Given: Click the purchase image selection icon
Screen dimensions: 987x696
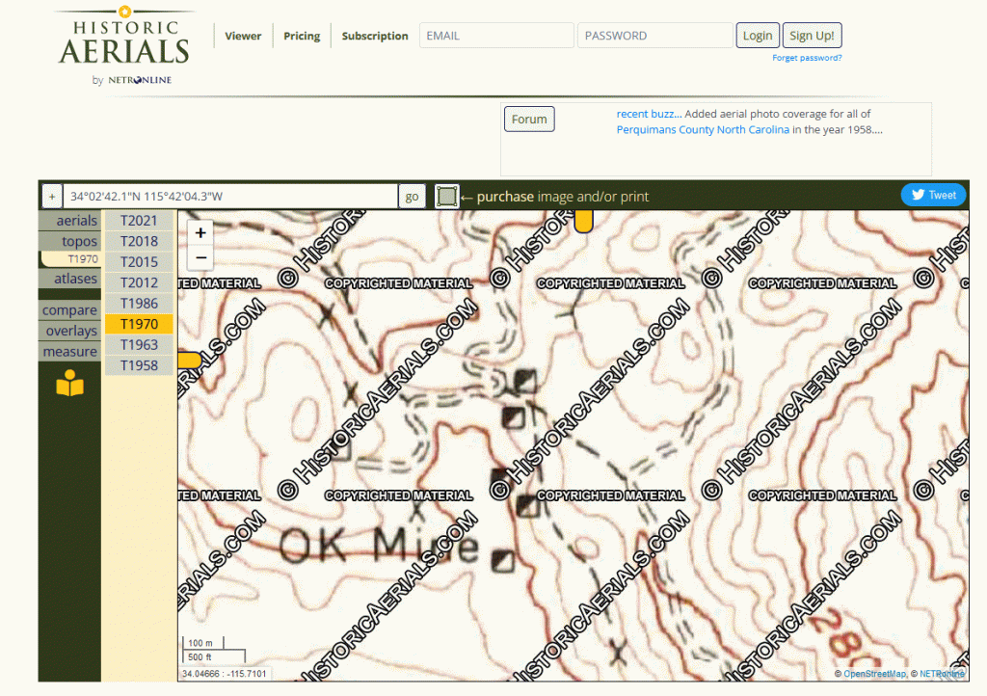Looking at the screenshot, I should tap(446, 197).
